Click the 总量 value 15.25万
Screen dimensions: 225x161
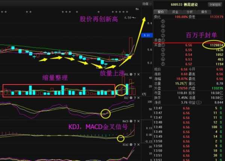click(181, 83)
